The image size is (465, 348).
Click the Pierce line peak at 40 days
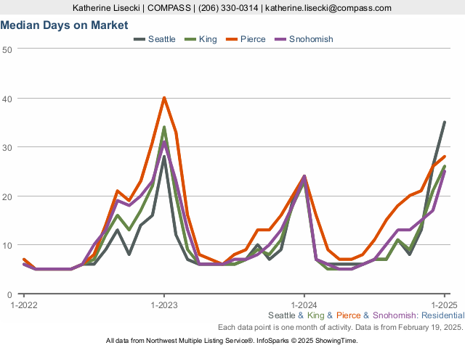click(164, 97)
